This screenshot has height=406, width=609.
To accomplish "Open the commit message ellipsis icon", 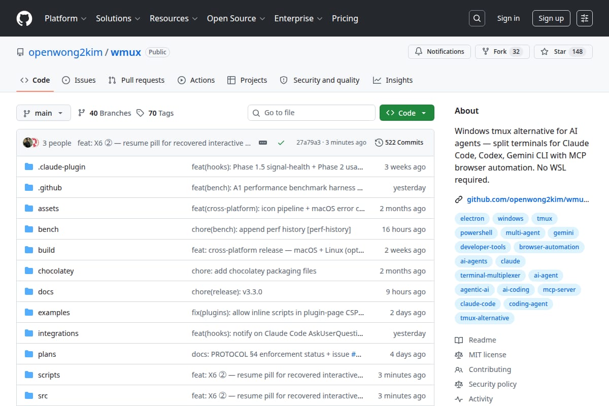I will pyautogui.click(x=263, y=143).
